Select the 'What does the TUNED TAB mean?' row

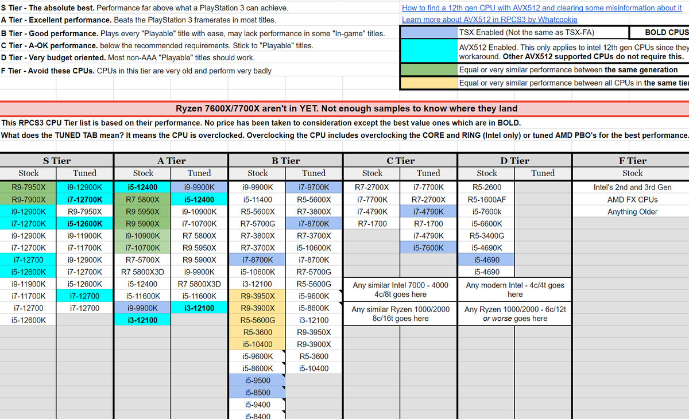pyautogui.click(x=344, y=135)
